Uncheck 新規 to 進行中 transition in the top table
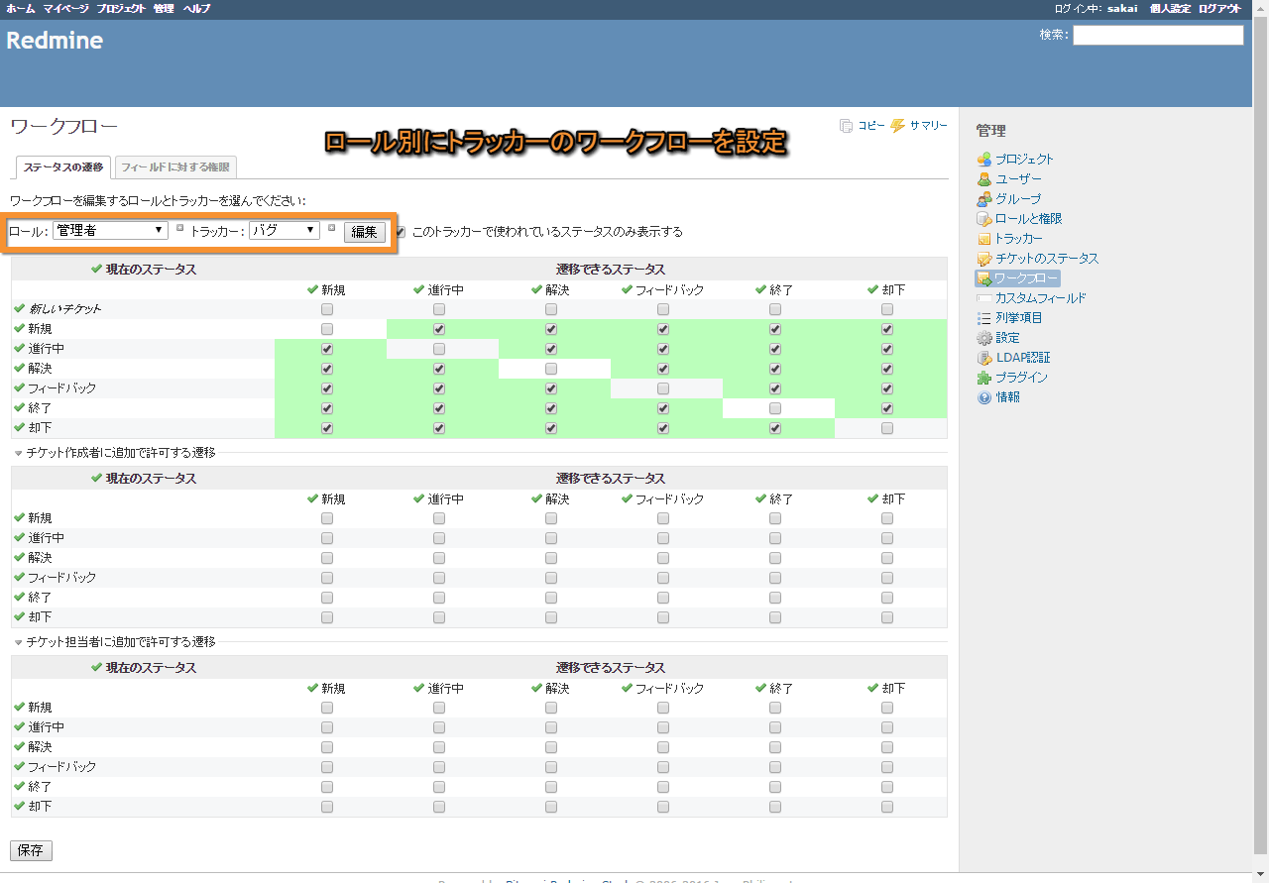Viewport: 1269px width, 883px height. pos(439,329)
